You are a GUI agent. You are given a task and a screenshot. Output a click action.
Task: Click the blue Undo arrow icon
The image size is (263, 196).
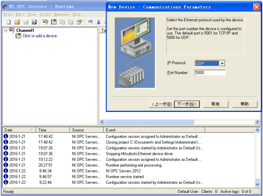tap(90, 22)
